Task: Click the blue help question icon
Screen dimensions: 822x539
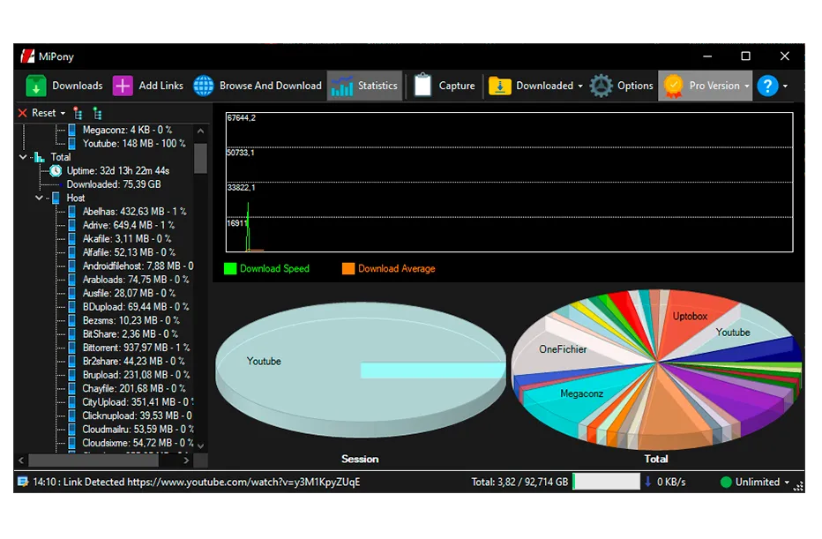Action: (767, 86)
